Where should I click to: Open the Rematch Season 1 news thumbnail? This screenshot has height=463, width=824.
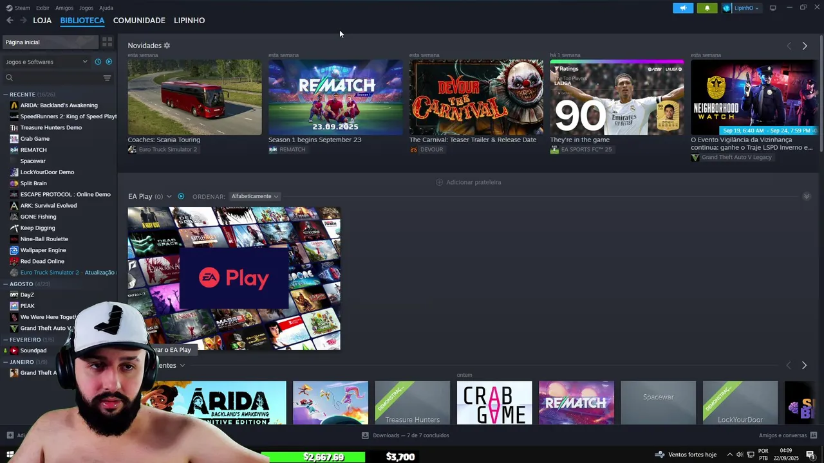pyautogui.click(x=335, y=98)
